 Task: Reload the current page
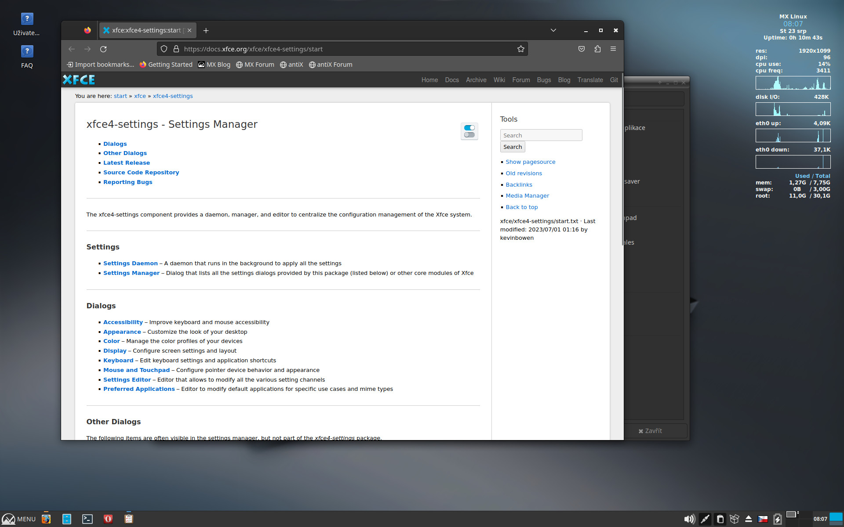[103, 49]
